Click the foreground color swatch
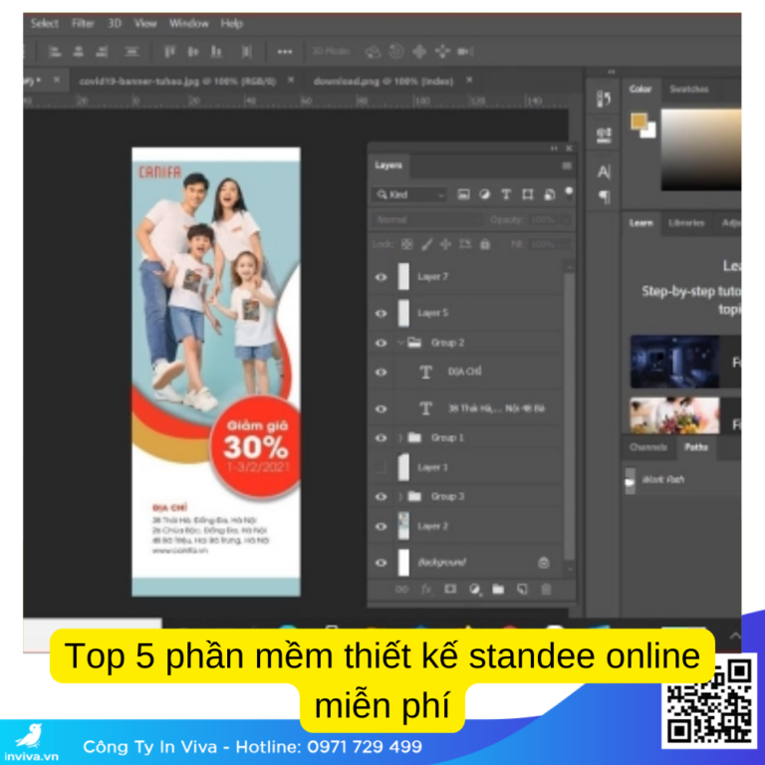 [638, 120]
